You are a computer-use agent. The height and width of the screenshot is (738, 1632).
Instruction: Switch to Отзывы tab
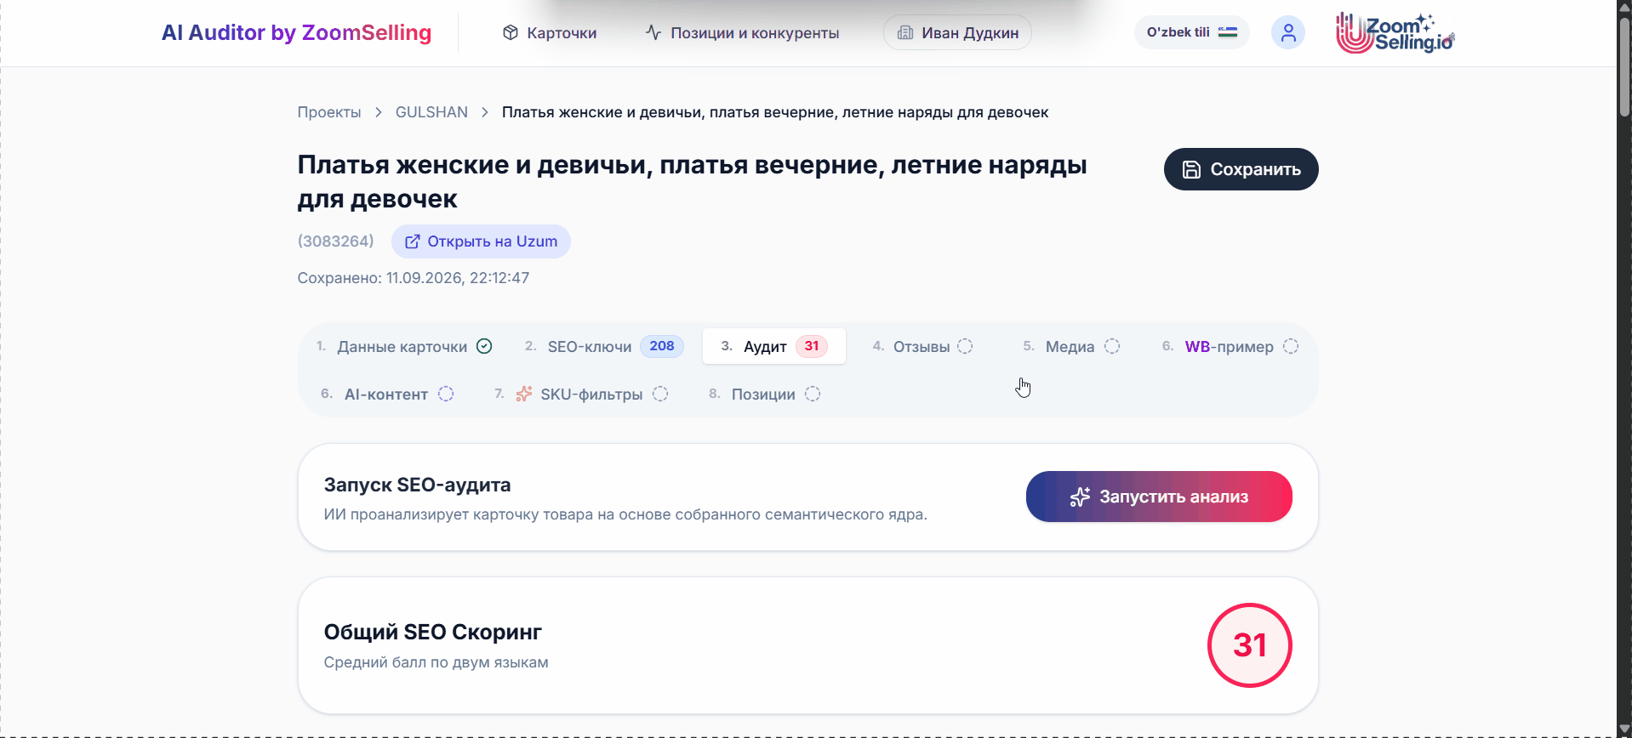point(922,346)
